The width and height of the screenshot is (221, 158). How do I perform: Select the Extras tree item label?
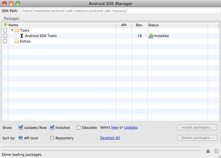coord(25,41)
